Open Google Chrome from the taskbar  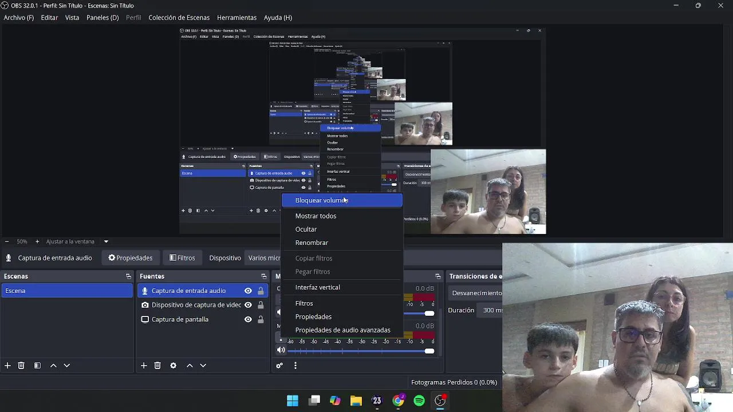point(398,401)
